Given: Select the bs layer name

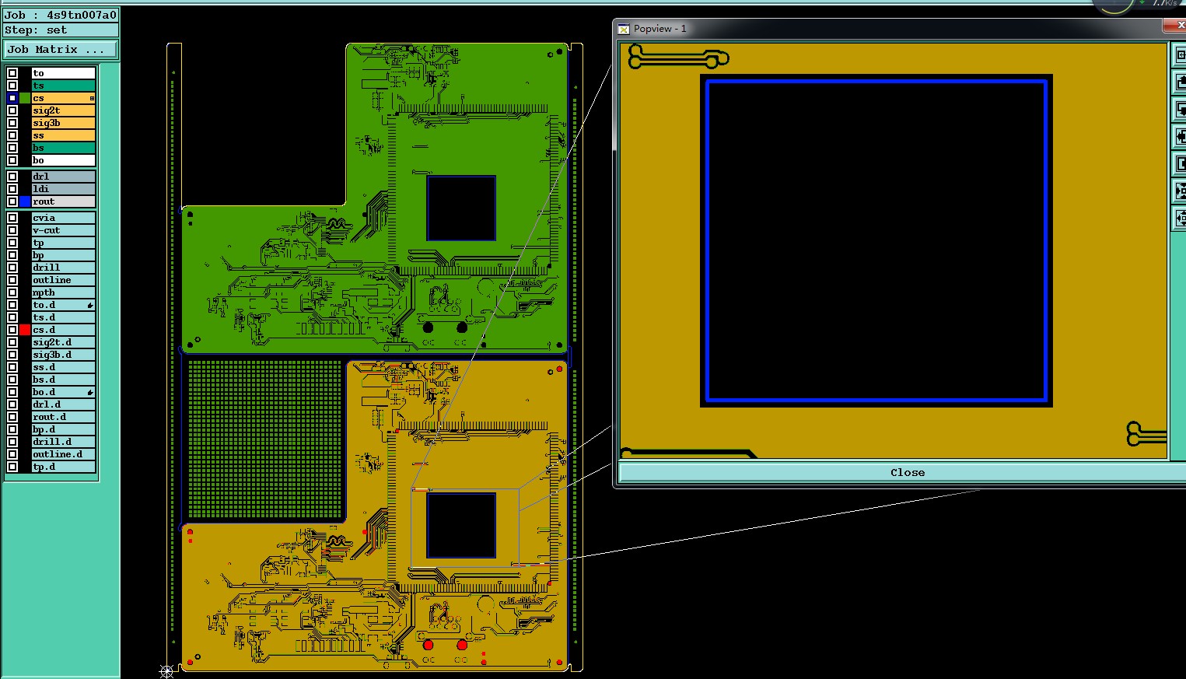Looking at the screenshot, I should [63, 148].
